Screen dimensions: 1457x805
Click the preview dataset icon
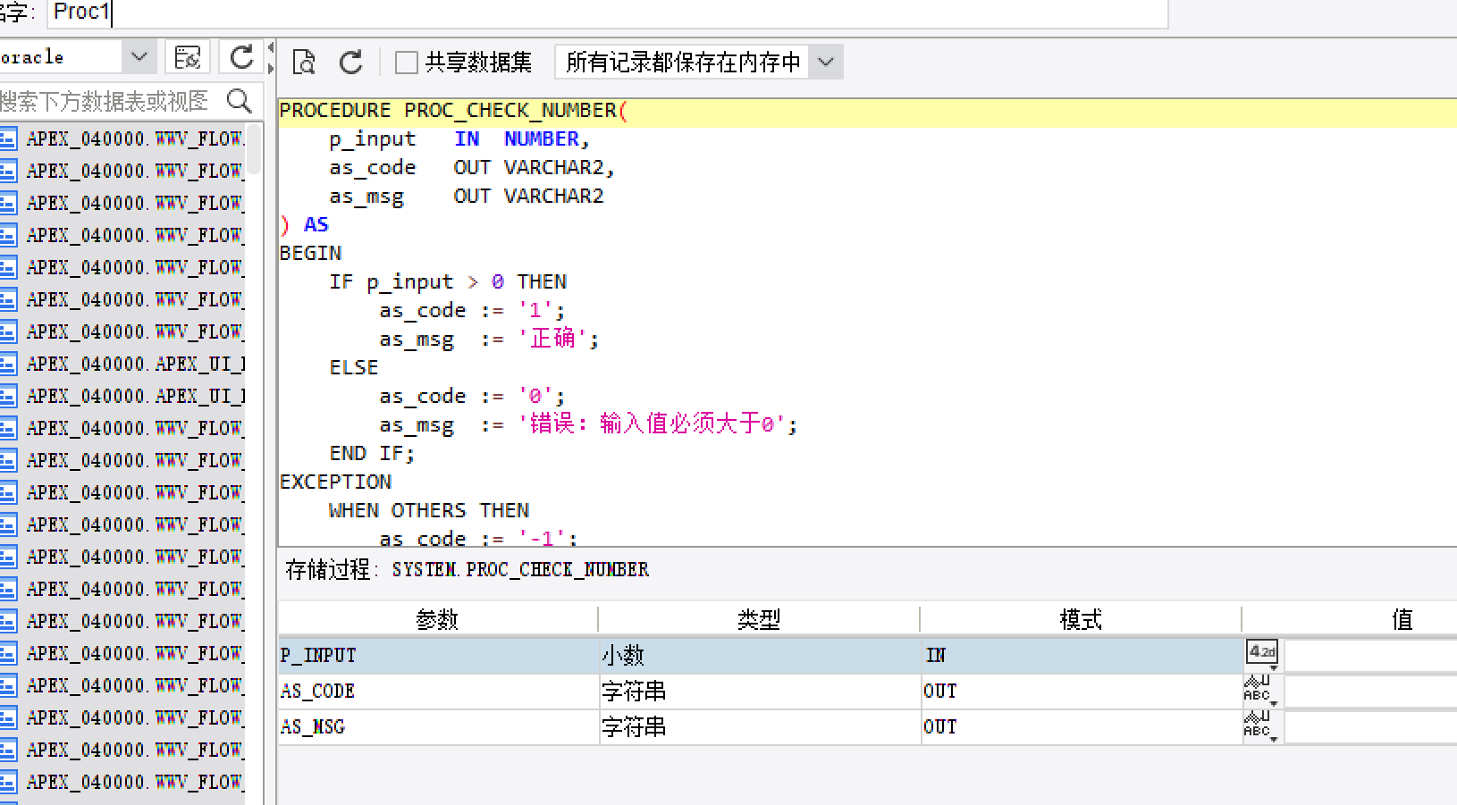point(304,62)
